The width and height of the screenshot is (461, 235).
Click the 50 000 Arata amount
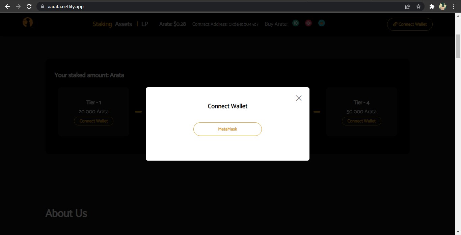click(361, 112)
